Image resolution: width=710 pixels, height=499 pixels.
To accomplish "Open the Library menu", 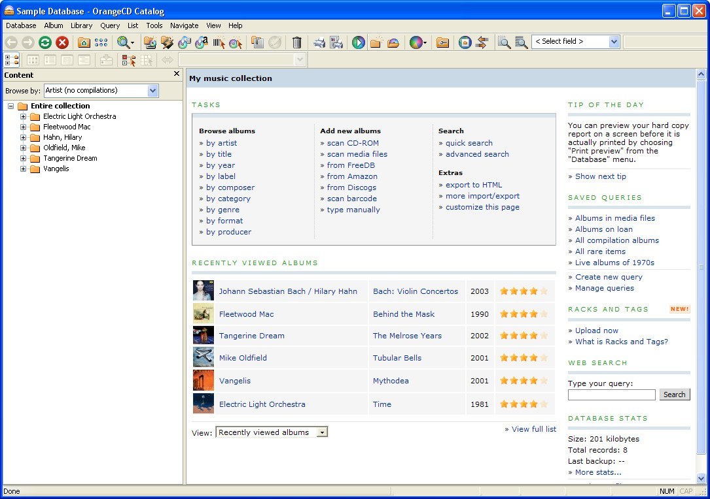I will 82,25.
